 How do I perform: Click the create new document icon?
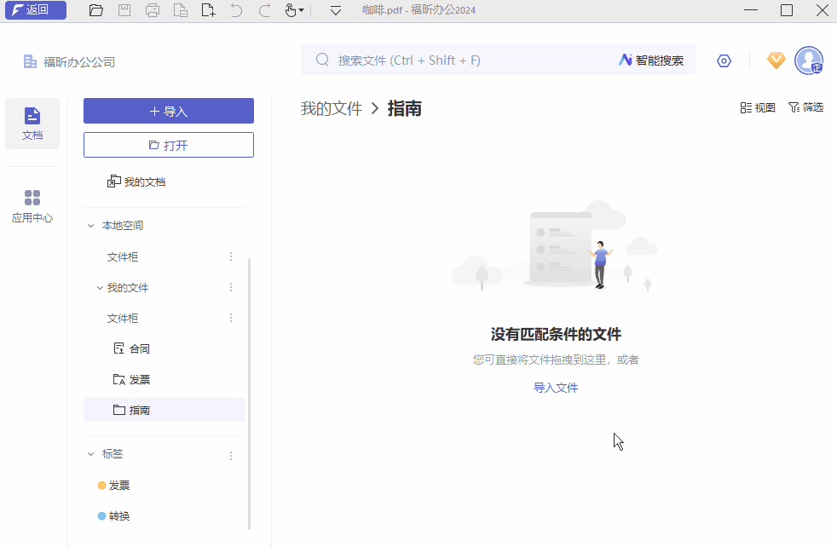[x=208, y=10]
